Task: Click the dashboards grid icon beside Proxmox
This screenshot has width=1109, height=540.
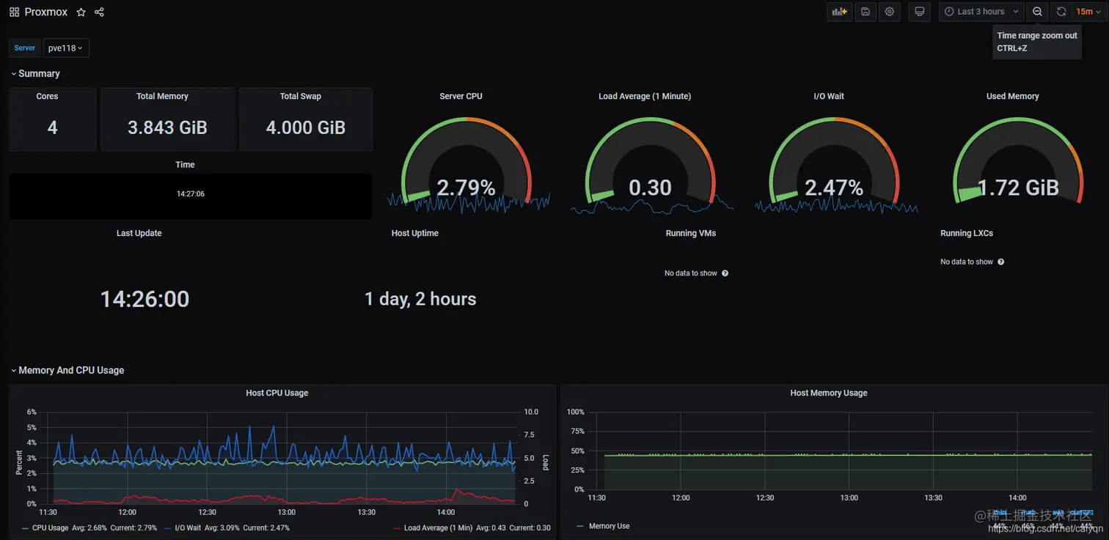Action: point(14,12)
